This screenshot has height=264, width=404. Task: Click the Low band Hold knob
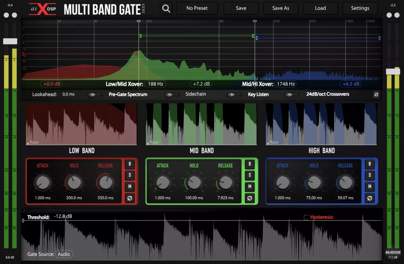click(x=74, y=183)
